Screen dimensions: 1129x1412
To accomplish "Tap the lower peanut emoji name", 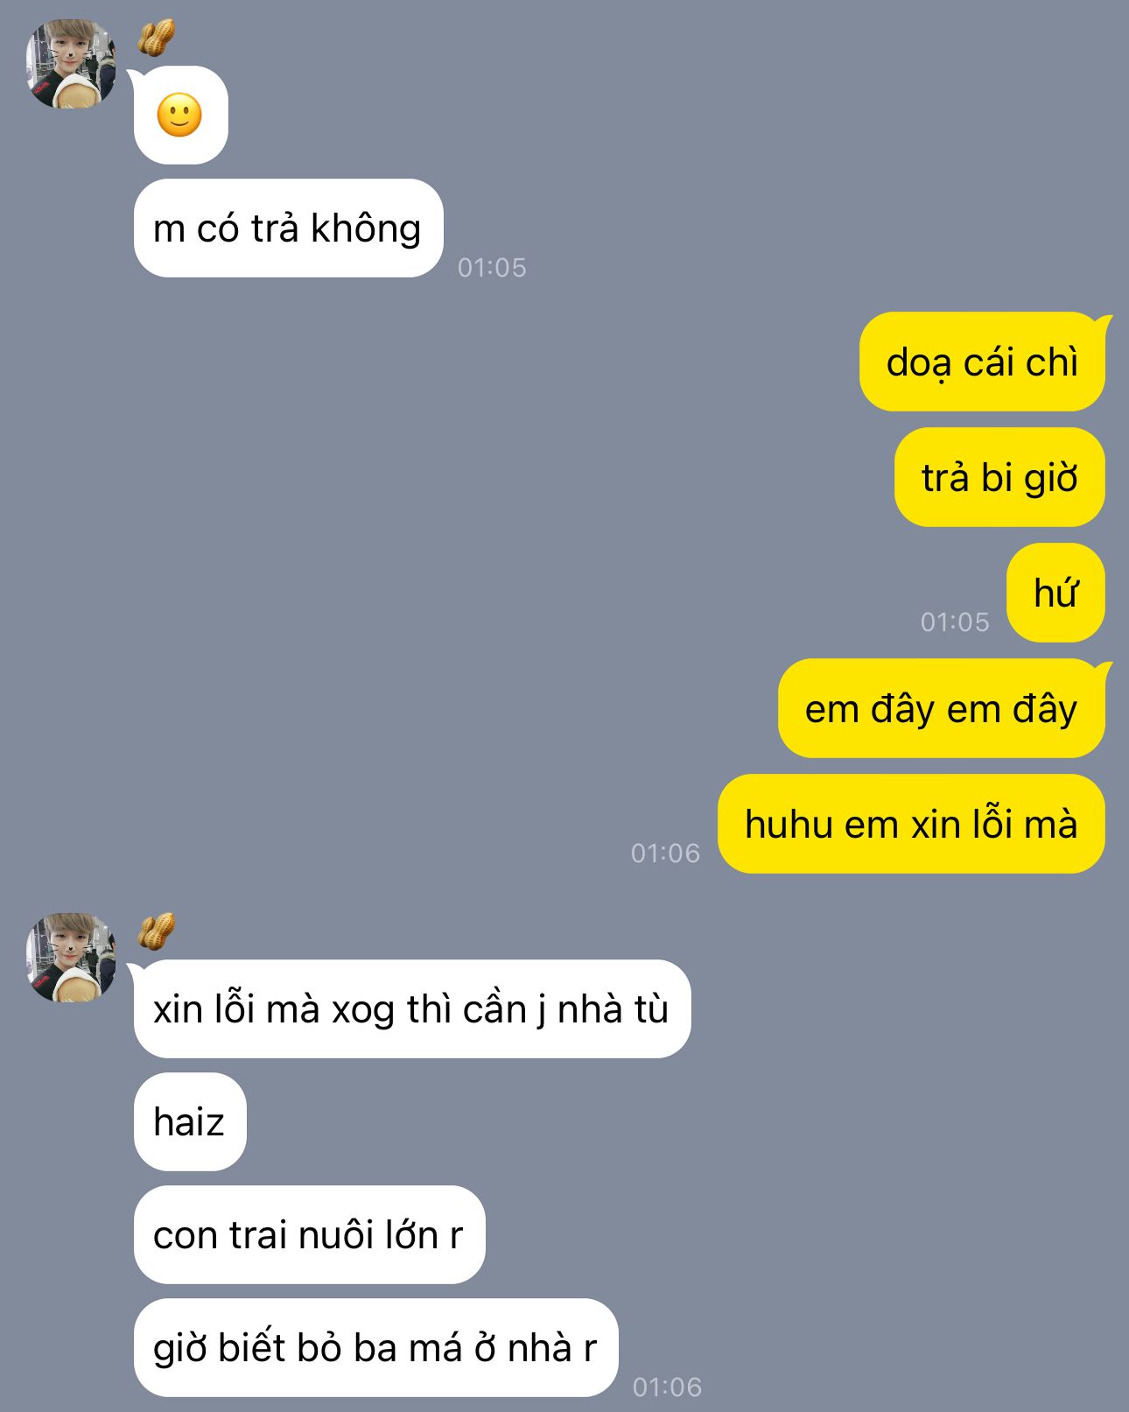I will (157, 931).
